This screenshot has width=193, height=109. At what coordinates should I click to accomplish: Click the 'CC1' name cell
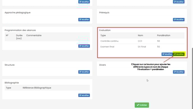[x=140, y=41]
